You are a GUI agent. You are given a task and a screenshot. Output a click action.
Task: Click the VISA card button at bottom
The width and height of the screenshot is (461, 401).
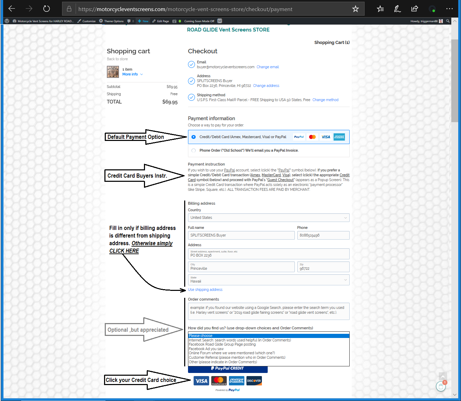tap(201, 381)
